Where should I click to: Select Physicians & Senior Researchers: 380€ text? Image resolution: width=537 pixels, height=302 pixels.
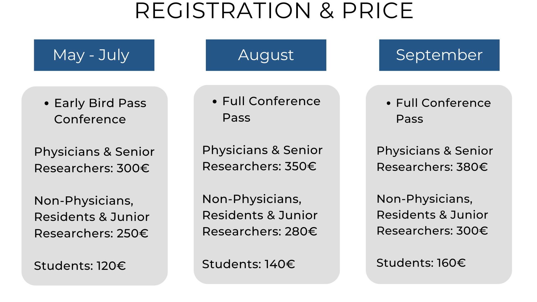click(x=435, y=159)
